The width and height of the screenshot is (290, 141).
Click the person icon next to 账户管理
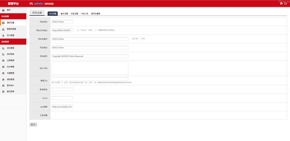coord(3,35)
